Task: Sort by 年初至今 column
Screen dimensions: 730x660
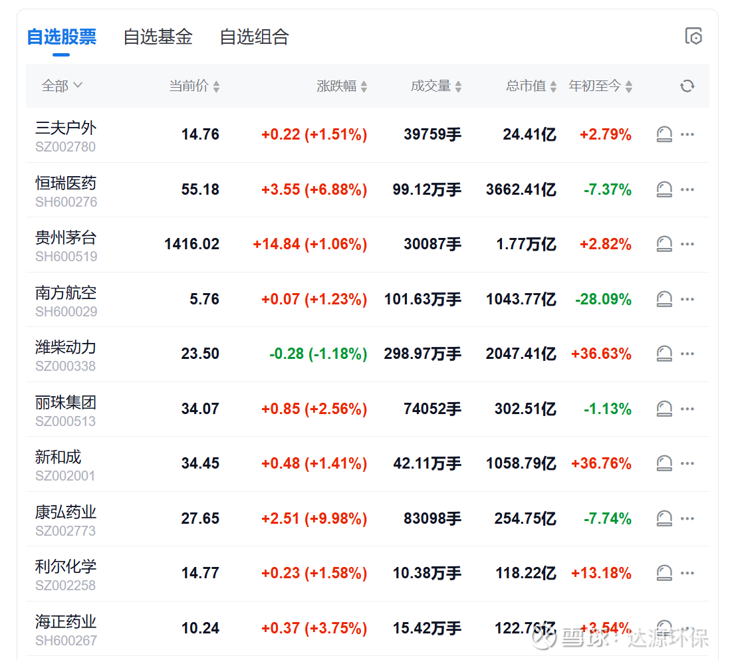Action: coord(600,86)
